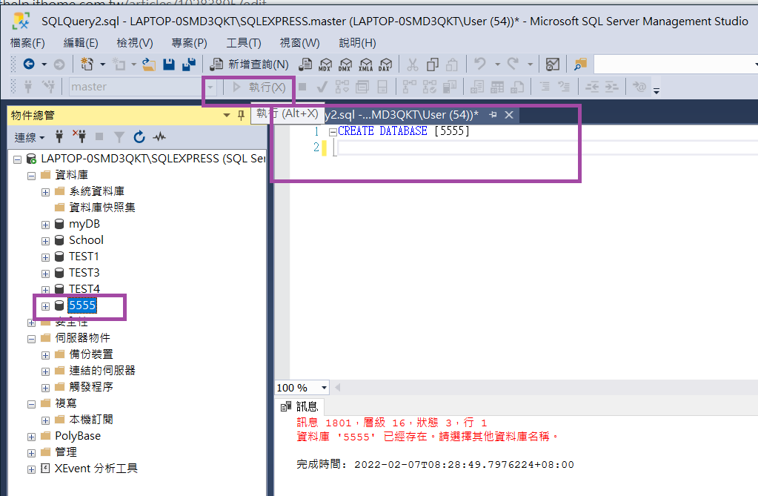Pin the 物件總管 panel with pushpin
Viewport: 758px width, 496px height.
coord(242,115)
